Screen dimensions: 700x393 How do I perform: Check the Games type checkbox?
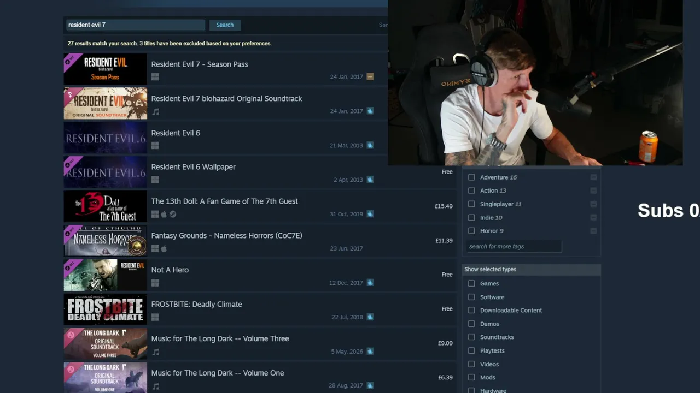[471, 284]
